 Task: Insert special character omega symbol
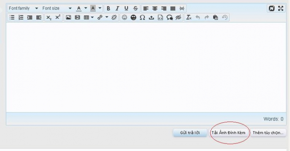(142, 17)
